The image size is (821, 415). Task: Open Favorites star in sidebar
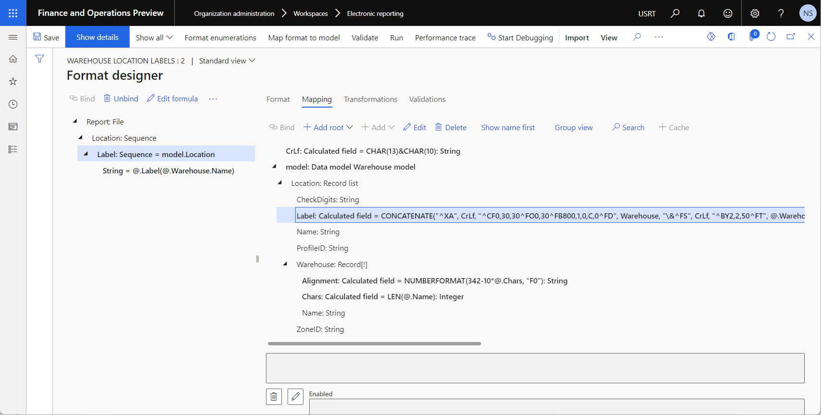[13, 82]
